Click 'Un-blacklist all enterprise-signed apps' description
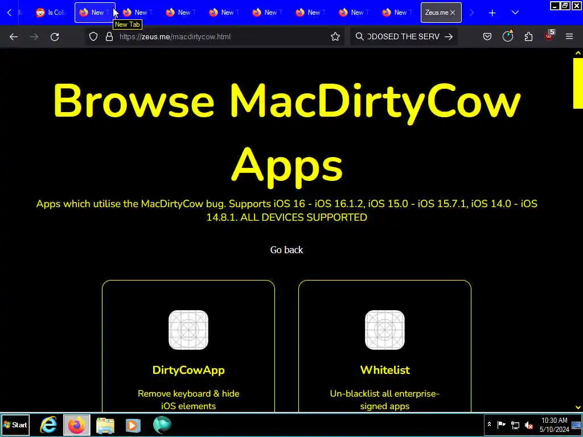583x437 pixels. pos(385,399)
